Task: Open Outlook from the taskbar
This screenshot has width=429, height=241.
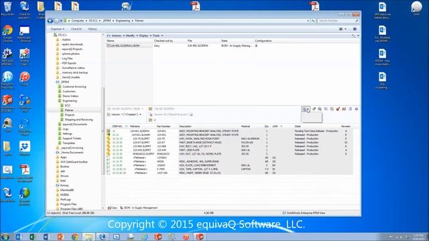Action: (19, 237)
